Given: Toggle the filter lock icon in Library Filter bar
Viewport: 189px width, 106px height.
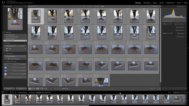Looking at the screenshot, I should pos(160,6).
